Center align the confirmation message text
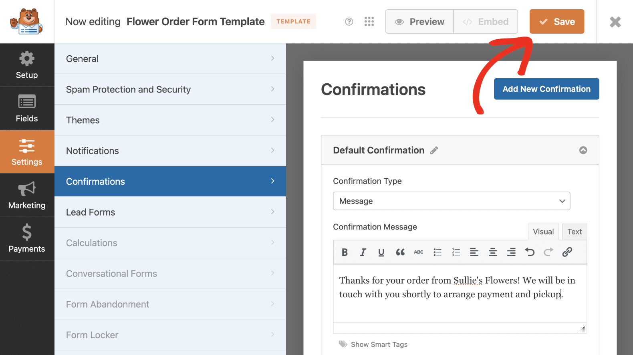 pos(493,252)
